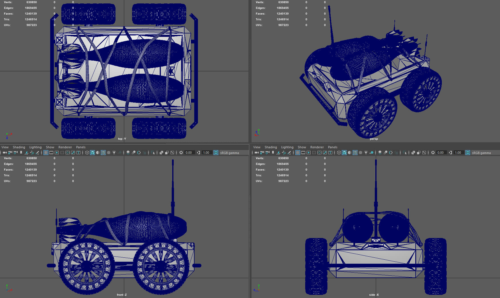Screen dimensions: 500x298
Task: Click Image Plane icon in side view toolbar
Action: 278,153
